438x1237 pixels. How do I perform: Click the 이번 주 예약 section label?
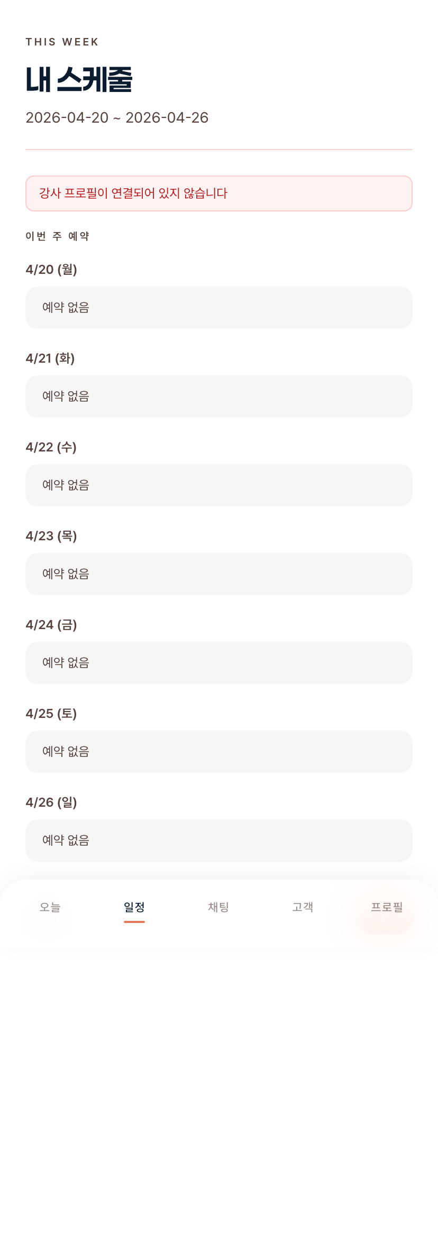57,236
